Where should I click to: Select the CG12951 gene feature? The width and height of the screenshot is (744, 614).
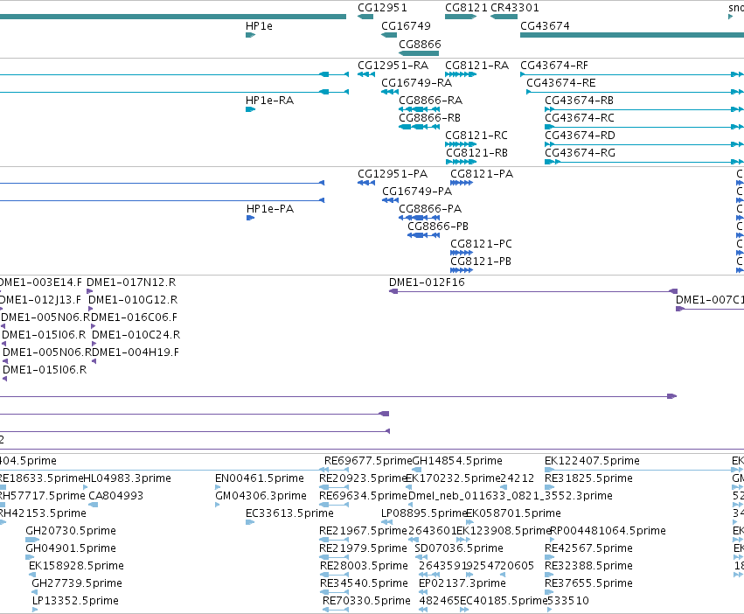click(365, 17)
